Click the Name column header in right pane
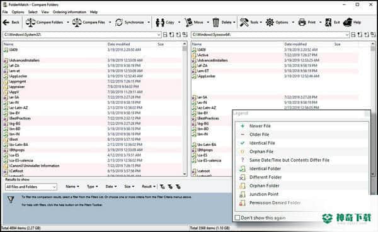The height and width of the screenshot is (232, 378). (x=197, y=44)
